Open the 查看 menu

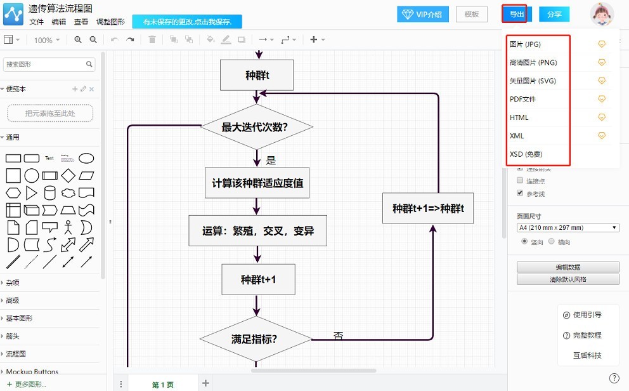click(81, 22)
